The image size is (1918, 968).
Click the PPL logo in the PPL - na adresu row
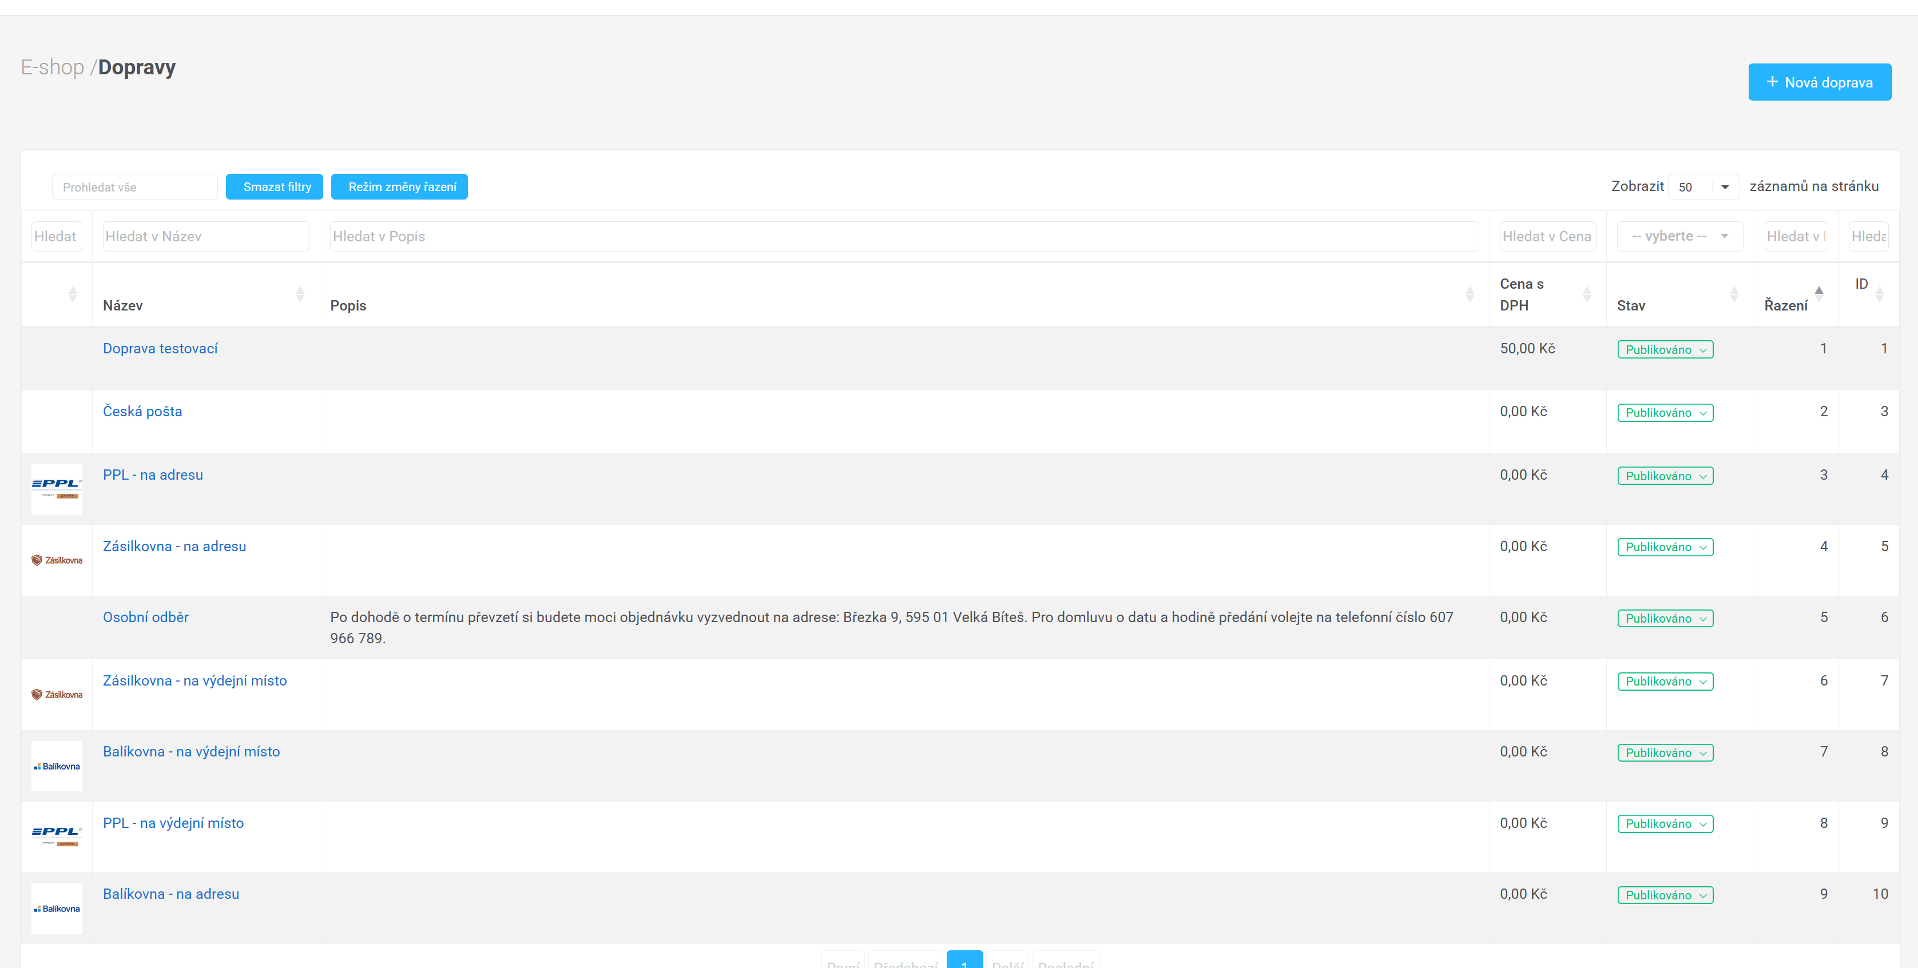[x=57, y=488]
